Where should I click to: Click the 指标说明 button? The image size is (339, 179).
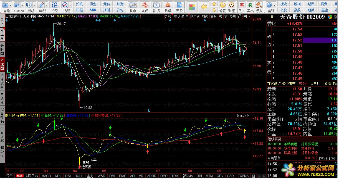pyautogui.click(x=242, y=115)
